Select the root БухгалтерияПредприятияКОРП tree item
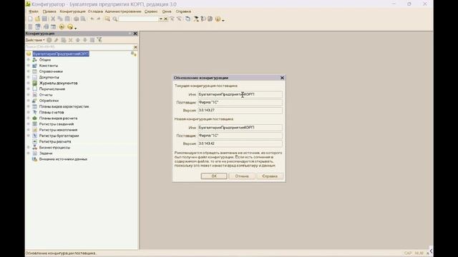The width and height of the screenshot is (458, 257). (x=61, y=54)
